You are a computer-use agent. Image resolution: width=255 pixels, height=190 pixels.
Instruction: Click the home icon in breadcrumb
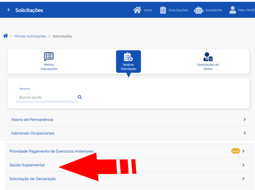[5, 36]
